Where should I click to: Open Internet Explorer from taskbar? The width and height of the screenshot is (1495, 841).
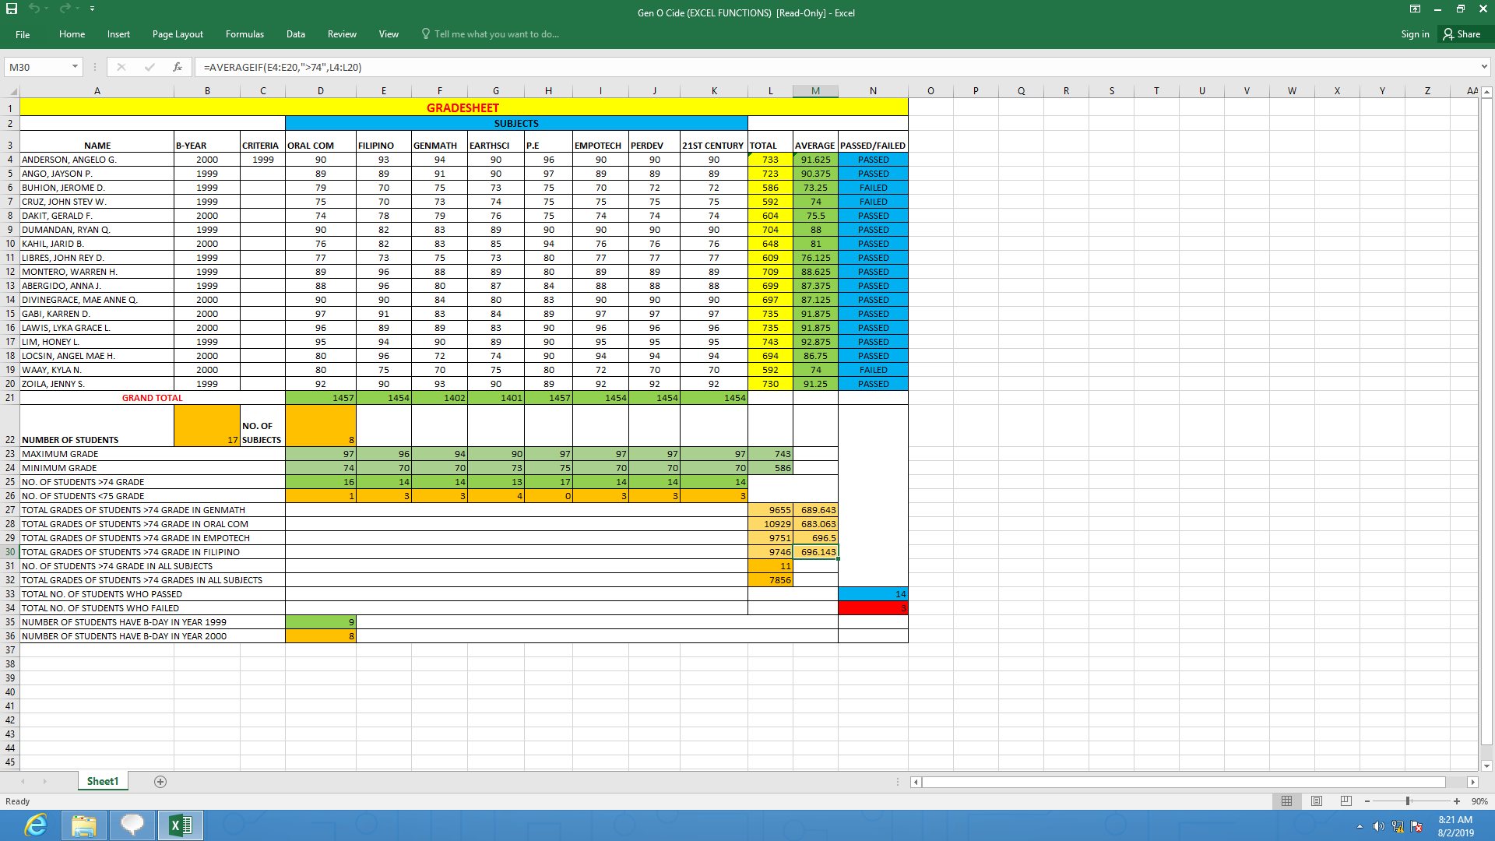pyautogui.click(x=35, y=825)
